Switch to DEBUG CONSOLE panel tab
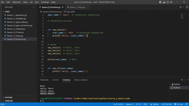Image resolution: width=189 pixels, height=106 pixels. [81, 80]
